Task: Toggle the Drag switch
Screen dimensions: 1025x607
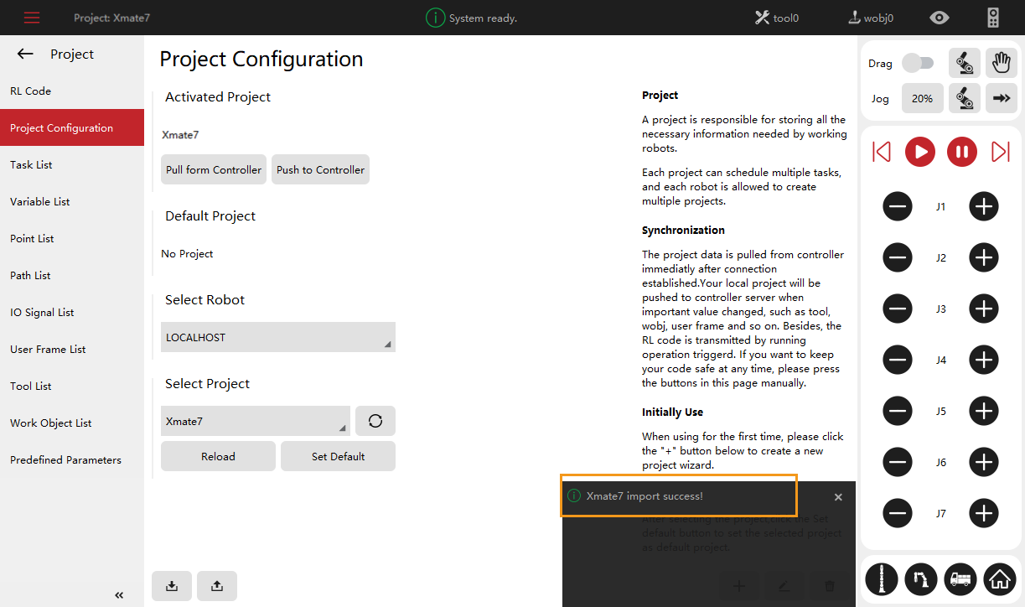Action: pos(918,63)
